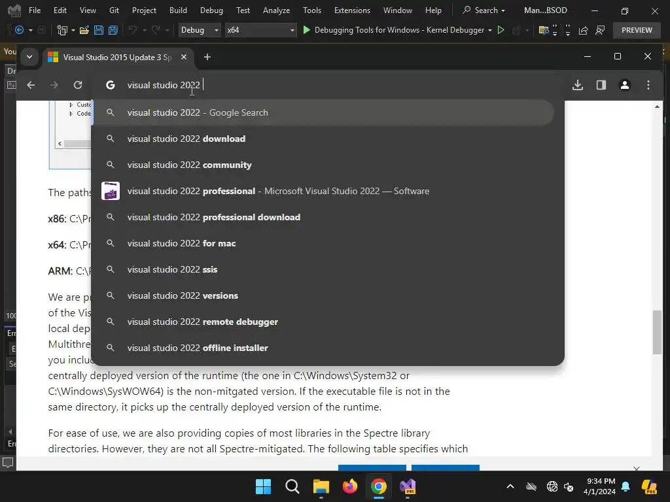This screenshot has height=502, width=670.
Task: Click the scroll-up arrow of page scrollbar
Action: click(x=657, y=107)
